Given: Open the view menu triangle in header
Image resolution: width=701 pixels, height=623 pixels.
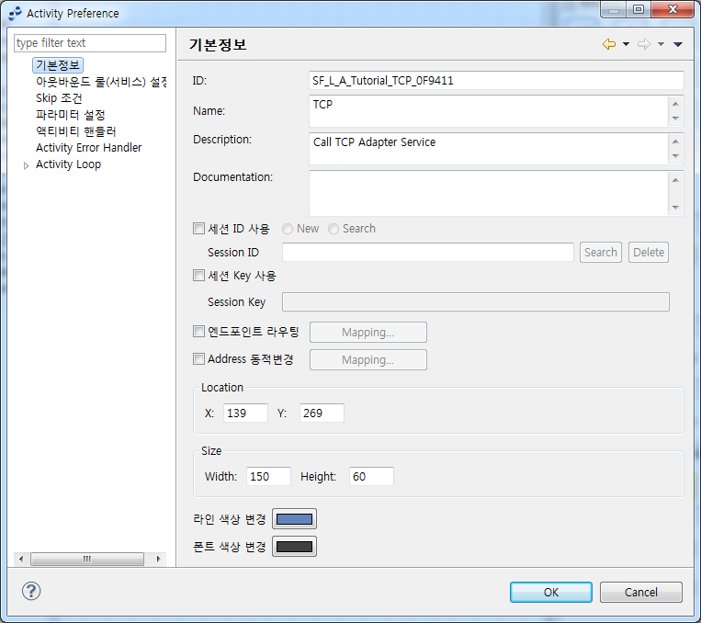Looking at the screenshot, I should coord(678,44).
